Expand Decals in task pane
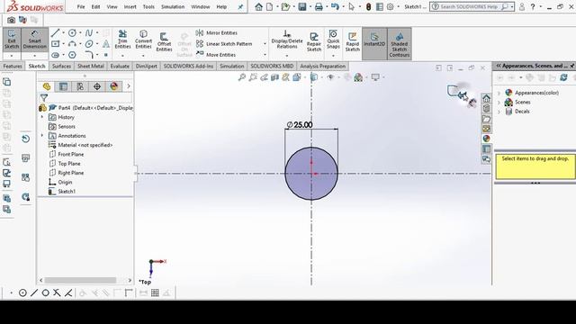Screen dimensions: 576x324 499,112
